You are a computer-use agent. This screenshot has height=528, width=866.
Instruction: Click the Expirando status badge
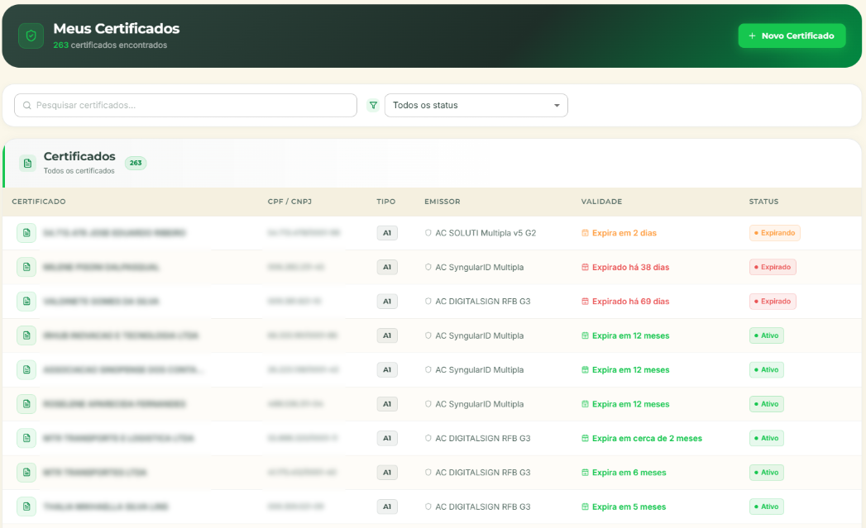click(774, 233)
